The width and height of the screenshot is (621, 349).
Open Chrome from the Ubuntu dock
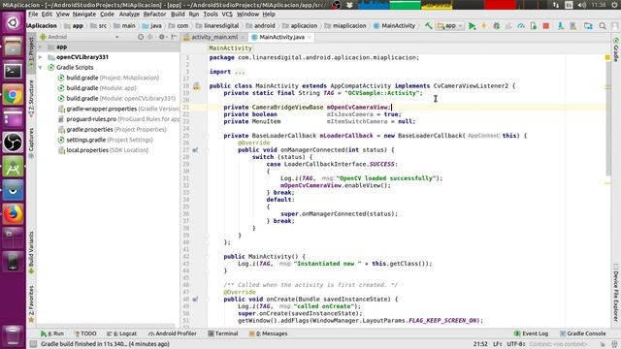(x=13, y=95)
